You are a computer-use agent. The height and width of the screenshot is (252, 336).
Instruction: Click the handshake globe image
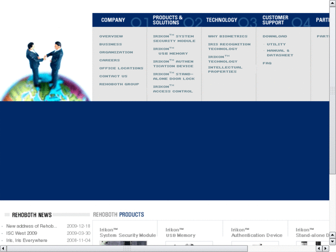[x=46, y=71]
